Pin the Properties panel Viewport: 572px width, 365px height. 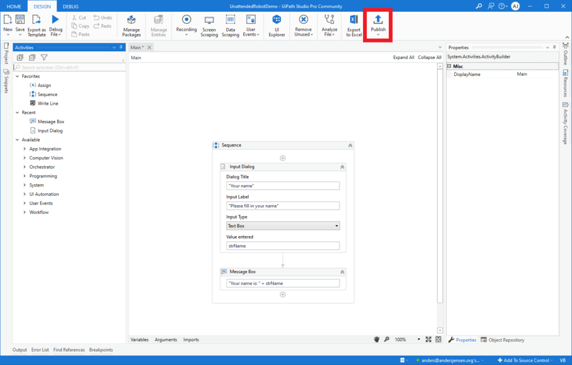tap(555, 47)
